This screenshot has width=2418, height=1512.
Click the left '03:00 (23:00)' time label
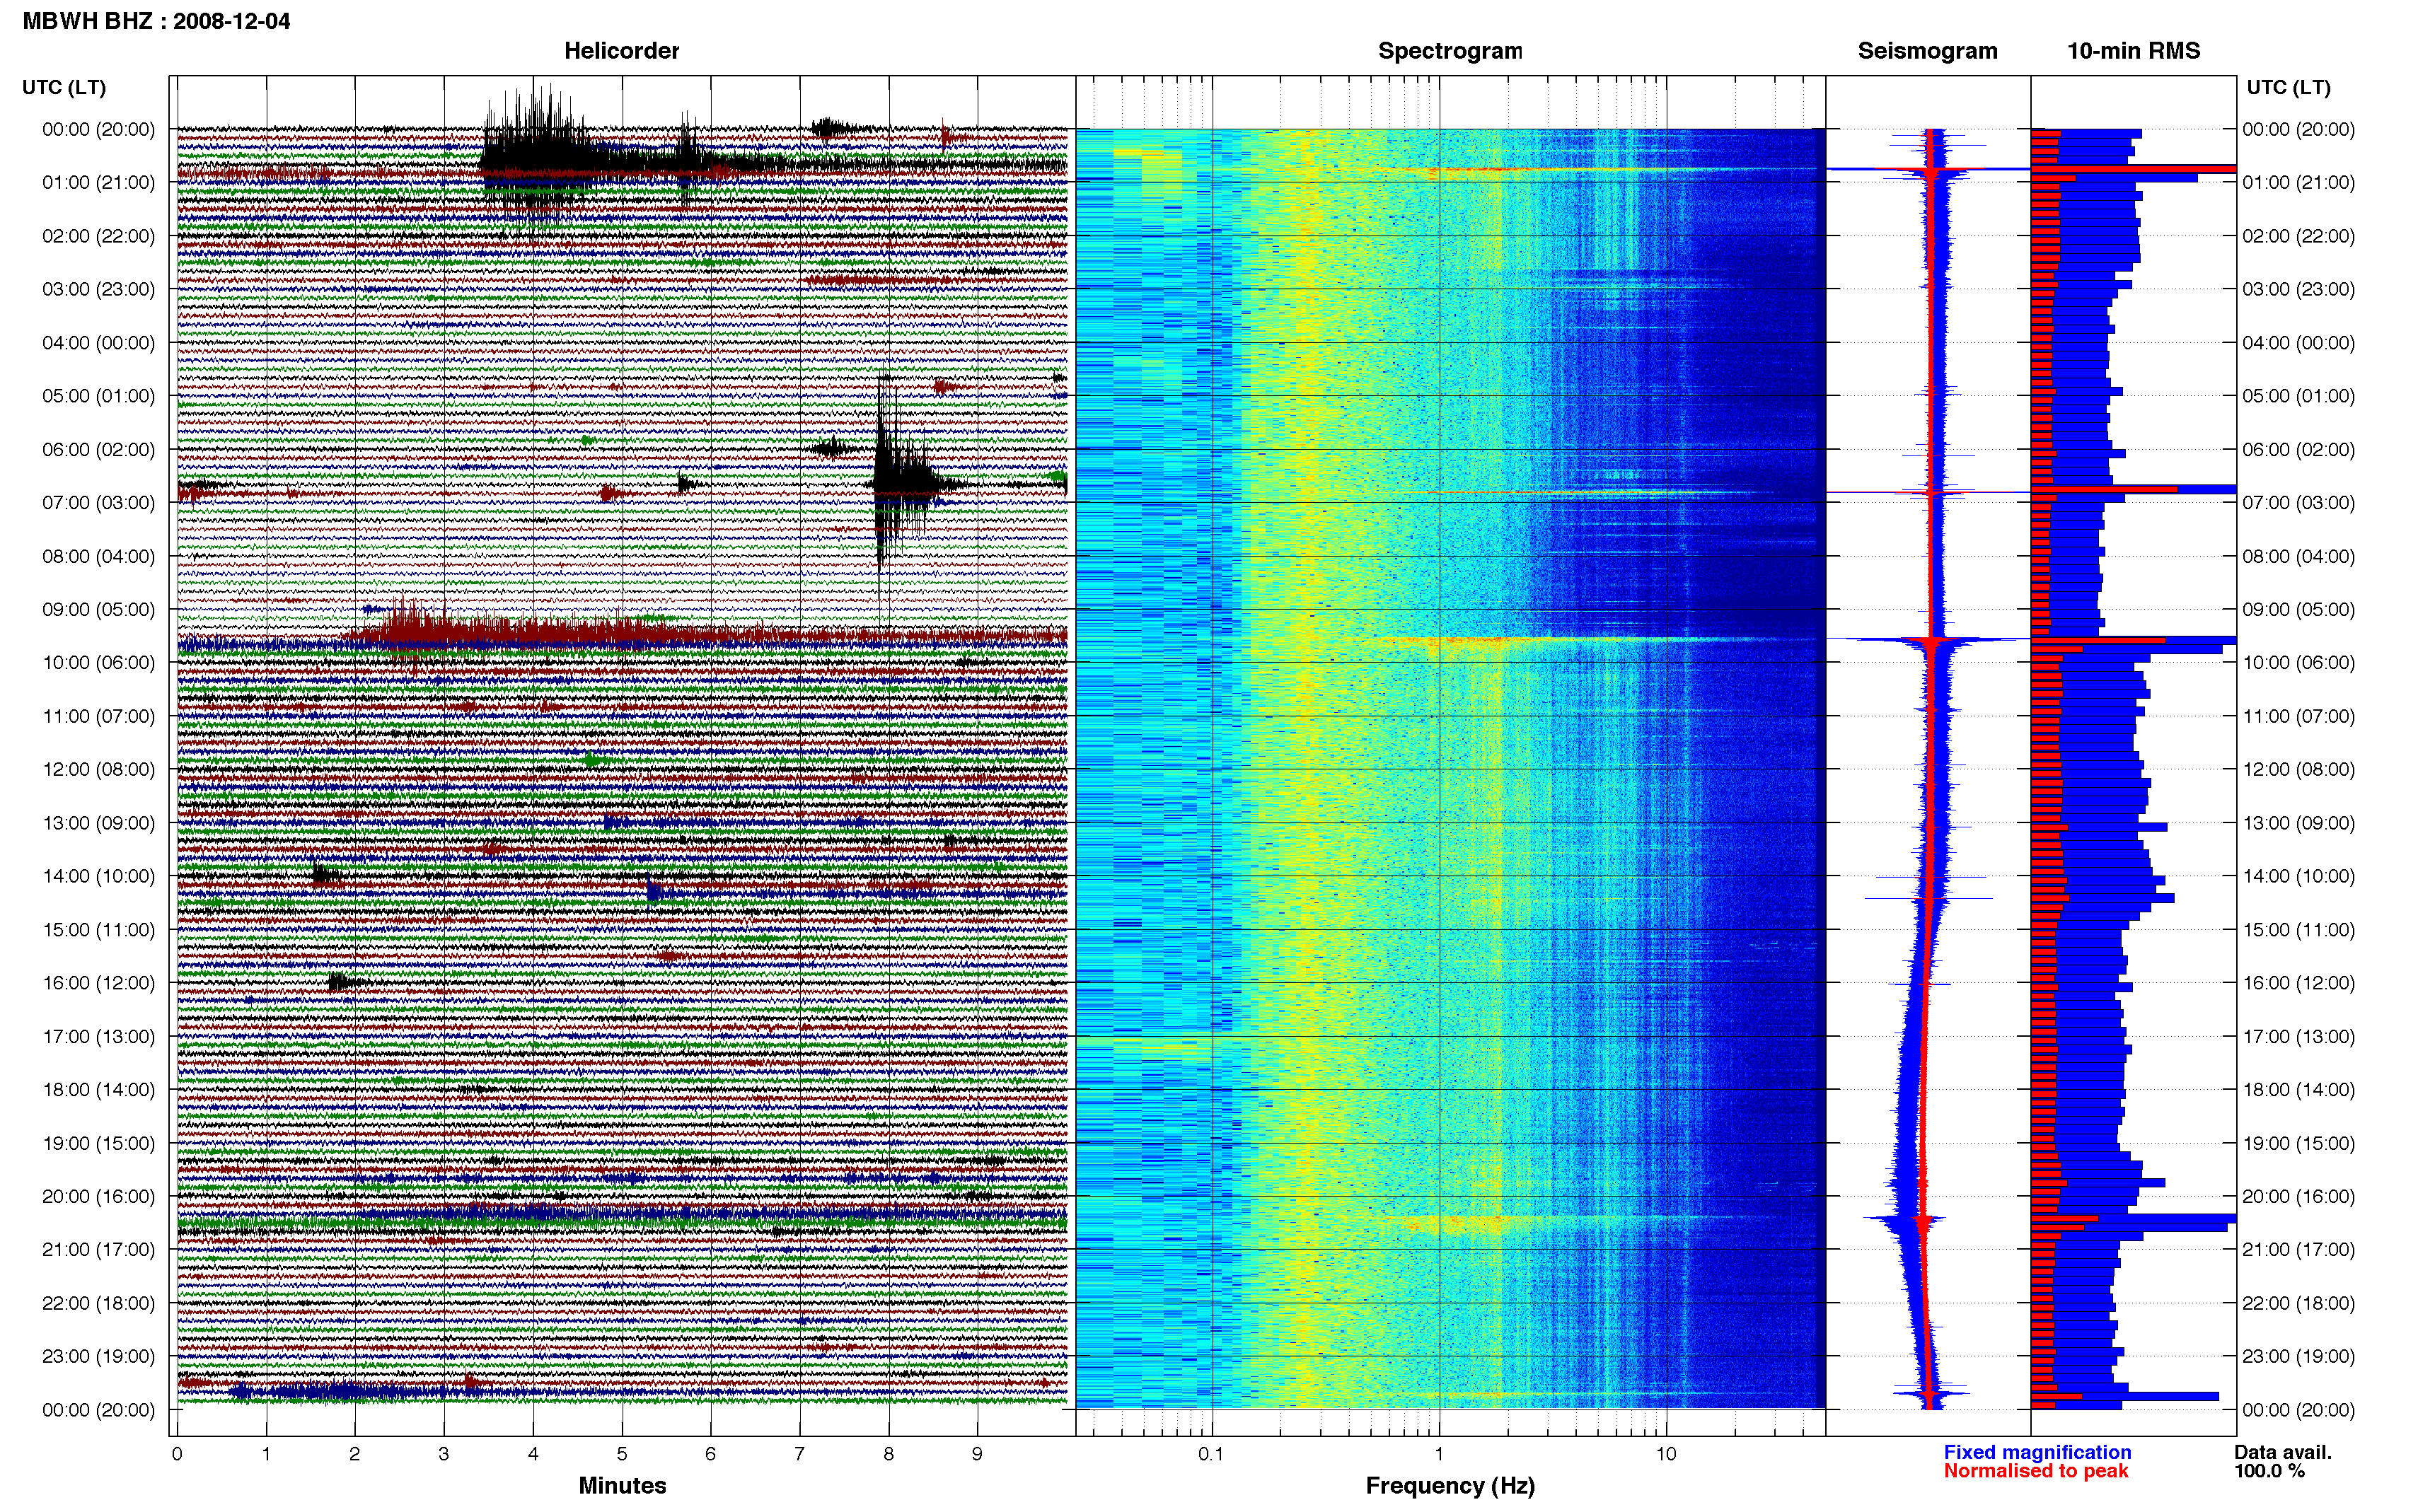98,289
